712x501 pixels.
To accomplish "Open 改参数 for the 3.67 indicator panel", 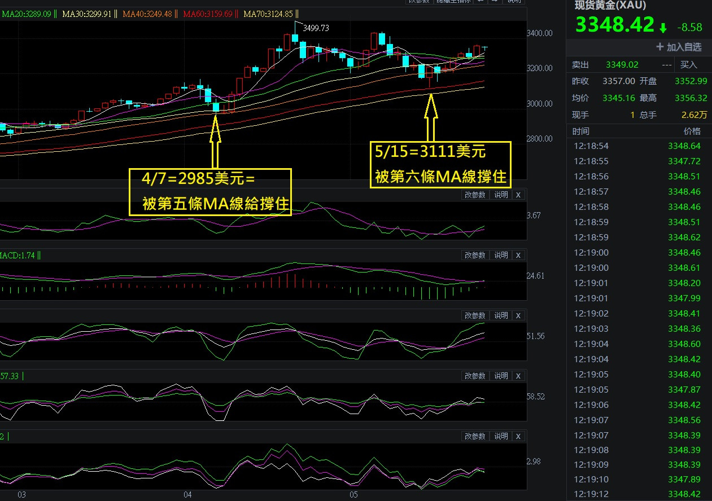I will (475, 195).
